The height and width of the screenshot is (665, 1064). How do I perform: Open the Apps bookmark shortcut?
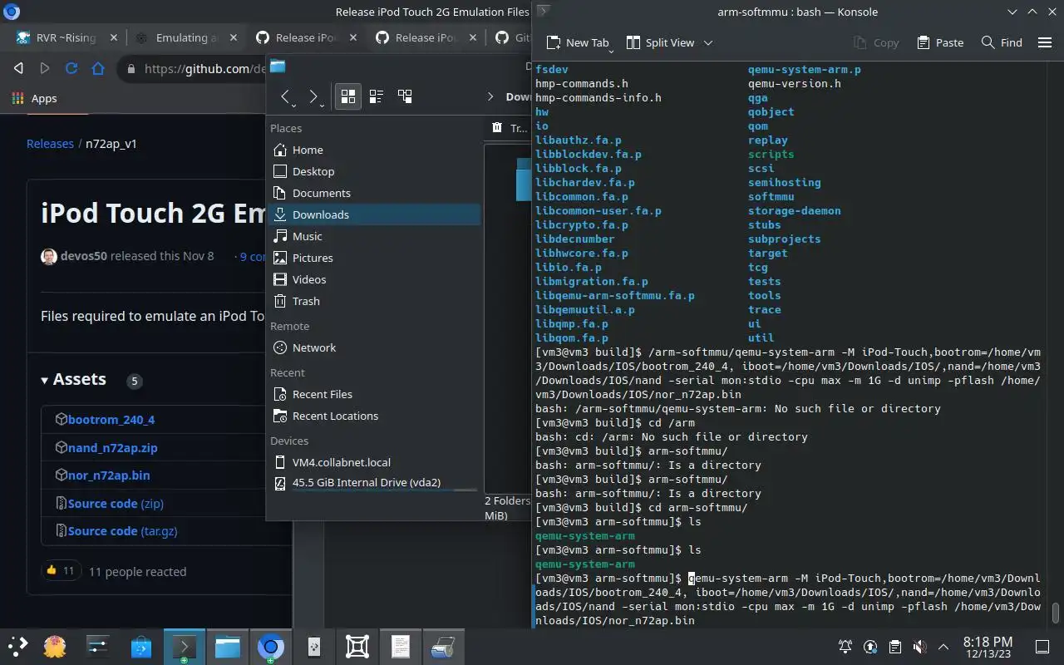tap(35, 98)
